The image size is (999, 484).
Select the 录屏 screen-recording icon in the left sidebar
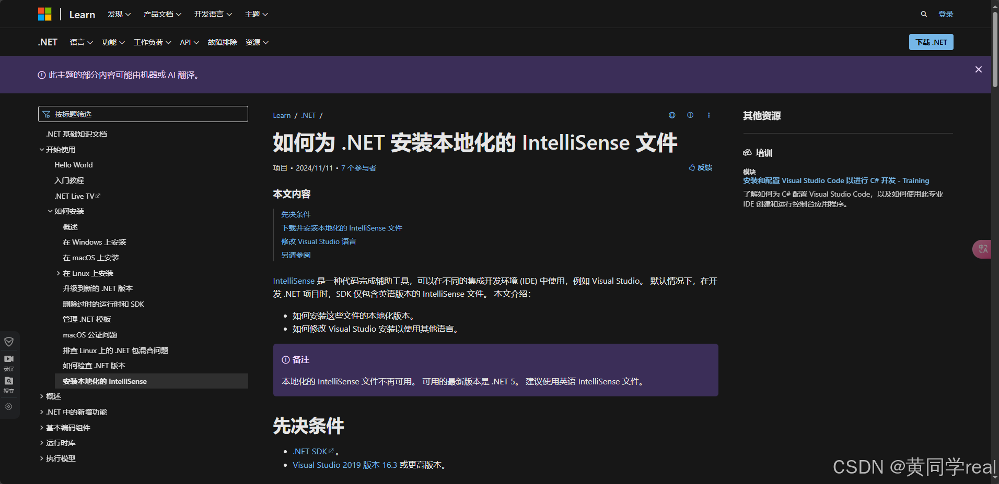[x=9, y=359]
